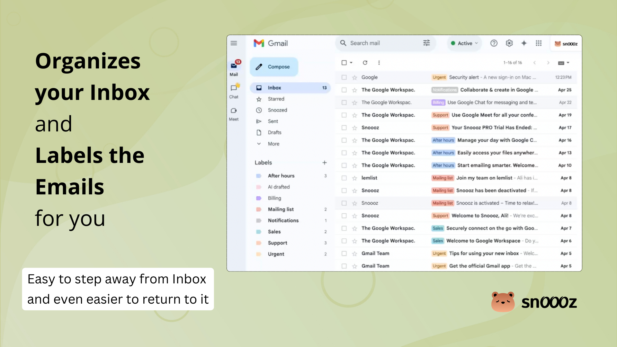The width and height of the screenshot is (617, 347).
Task: Open the Starred folder
Action: (x=277, y=99)
